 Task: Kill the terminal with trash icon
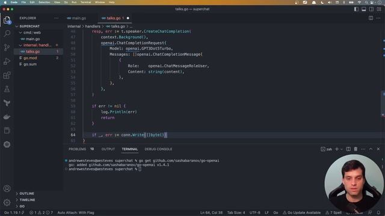click(x=356, y=149)
